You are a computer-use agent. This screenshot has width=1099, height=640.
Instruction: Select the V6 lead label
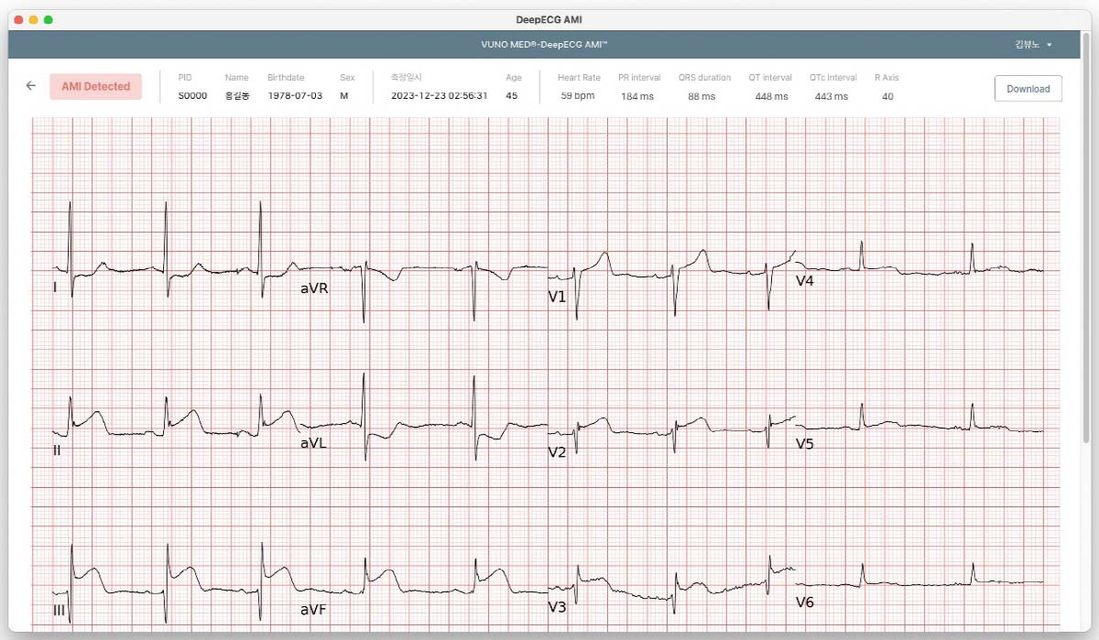click(804, 602)
